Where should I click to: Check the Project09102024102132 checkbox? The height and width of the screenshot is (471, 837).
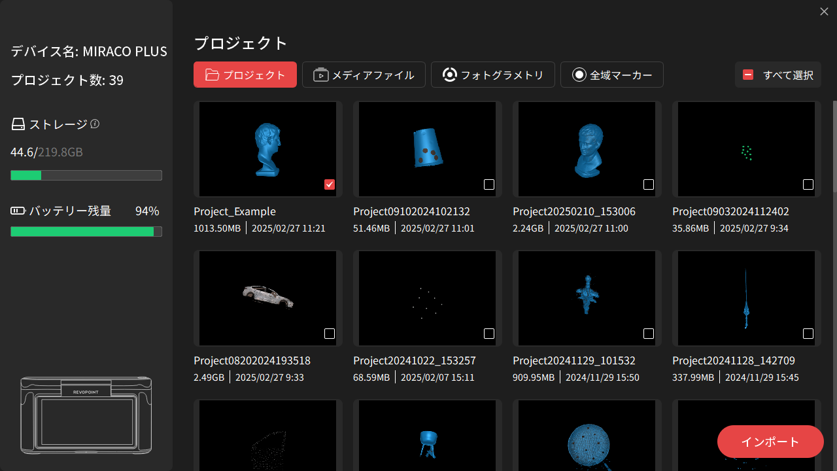[489, 184]
